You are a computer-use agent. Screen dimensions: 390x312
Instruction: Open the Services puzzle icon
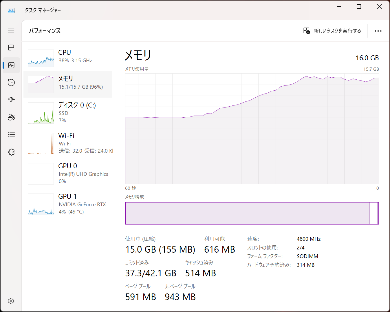pos(11,152)
